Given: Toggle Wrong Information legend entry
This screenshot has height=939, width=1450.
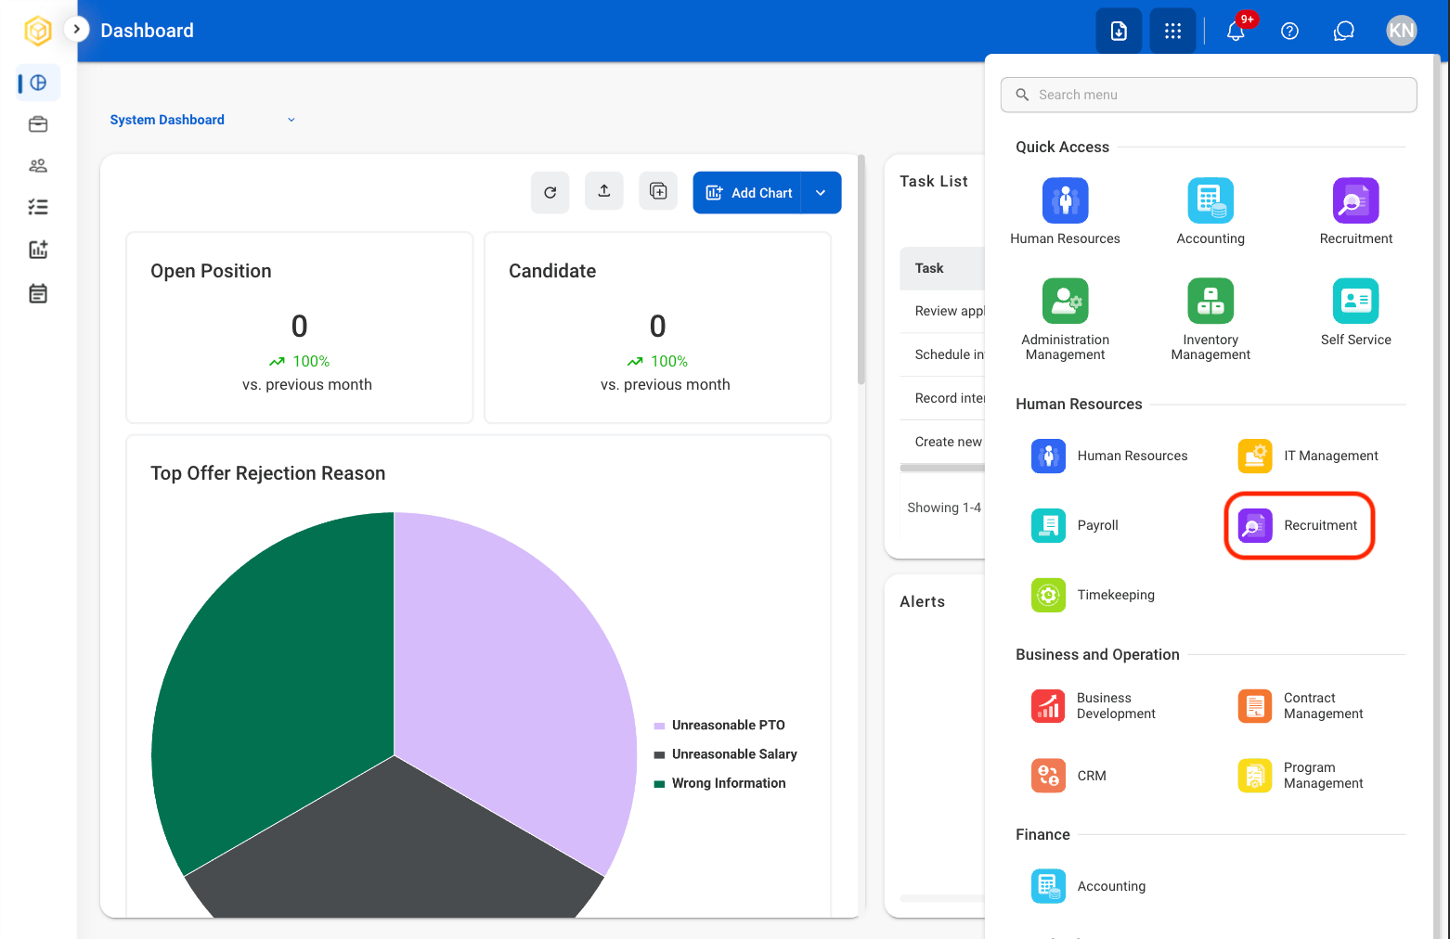Looking at the screenshot, I should pos(719,783).
